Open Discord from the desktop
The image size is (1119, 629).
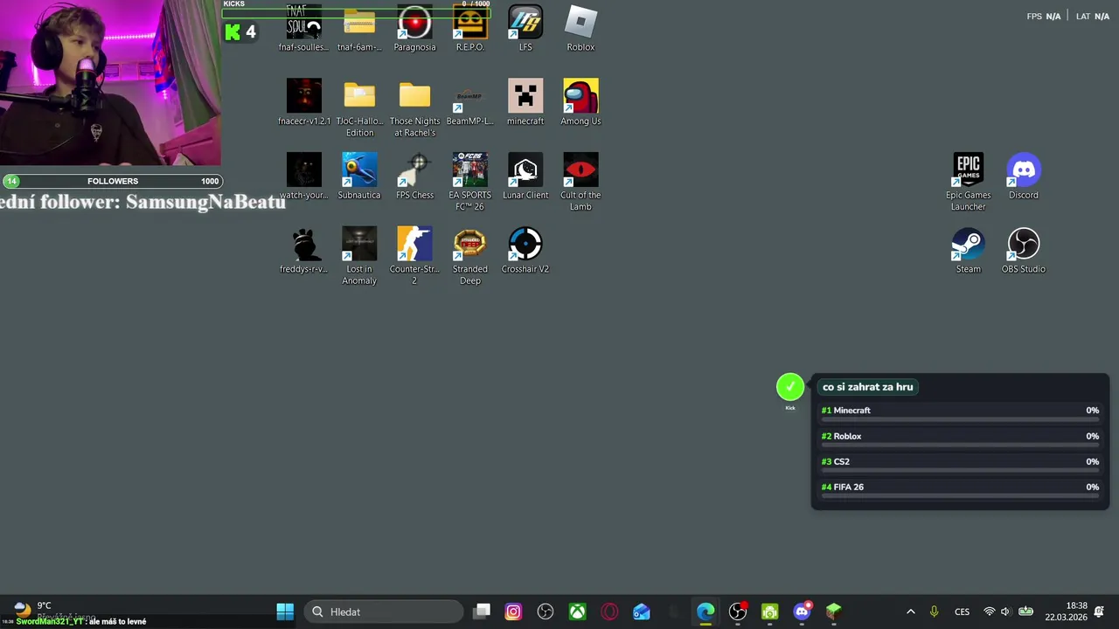point(1023,176)
